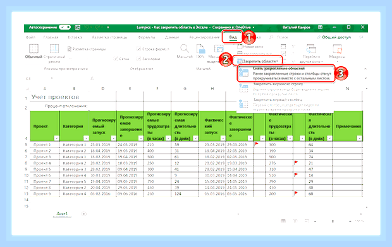
Task: Select the Обычный view mode icon
Action: pos(34,49)
